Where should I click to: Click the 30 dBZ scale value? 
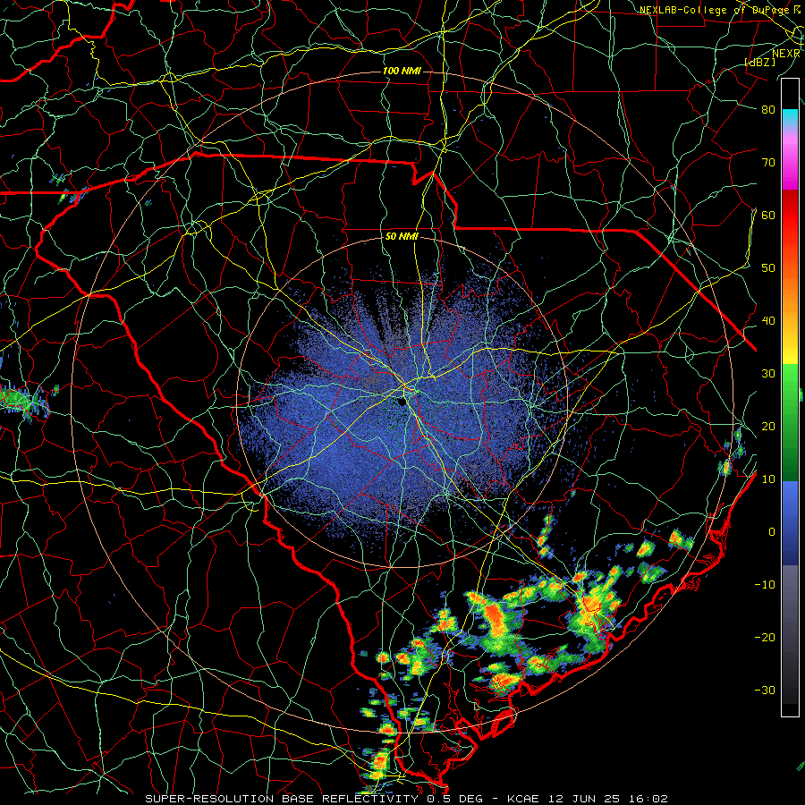(768, 374)
